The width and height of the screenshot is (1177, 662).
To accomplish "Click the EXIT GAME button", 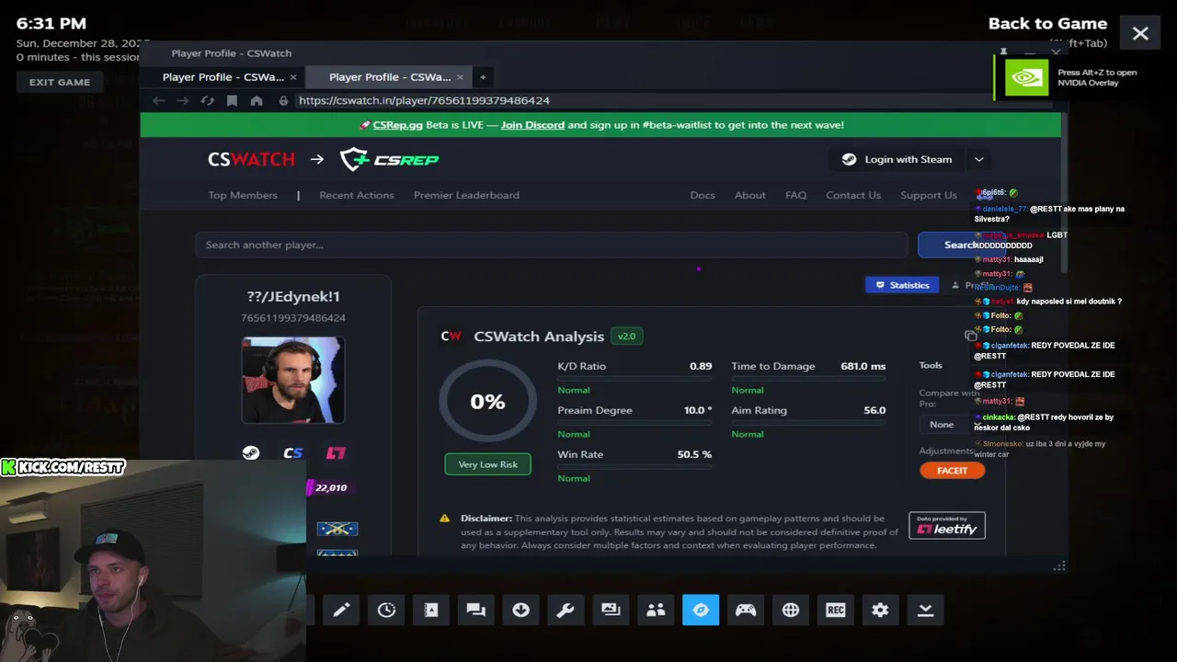I will tap(60, 82).
